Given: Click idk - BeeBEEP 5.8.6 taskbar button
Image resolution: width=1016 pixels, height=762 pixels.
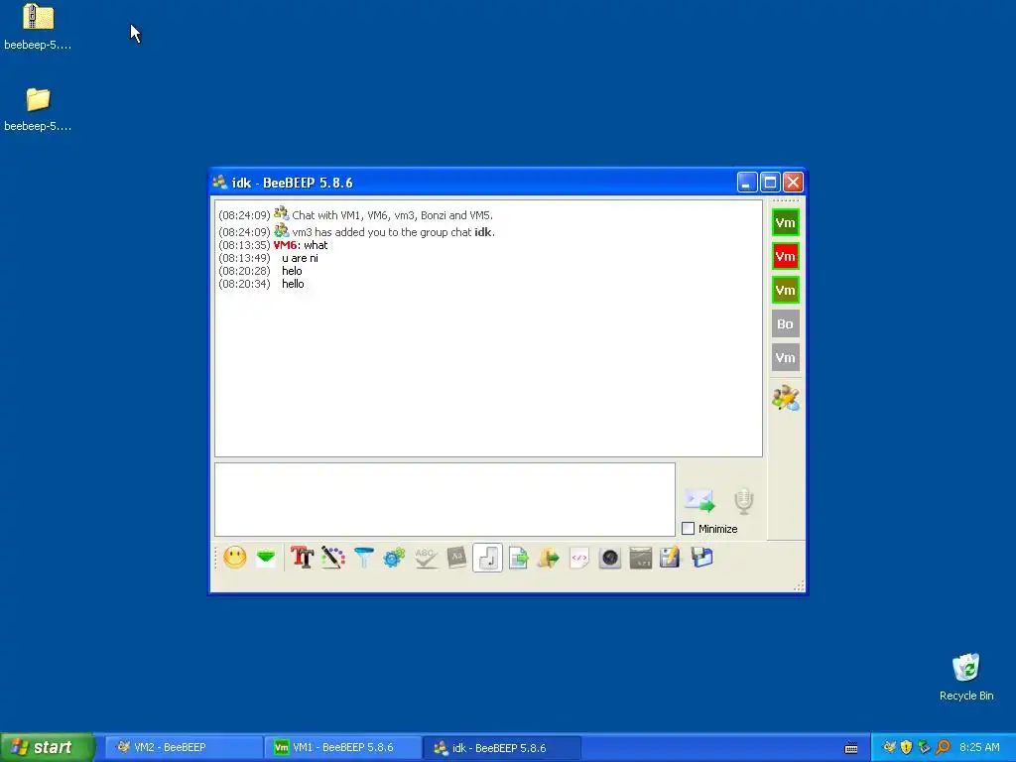Looking at the screenshot, I should 503,747.
